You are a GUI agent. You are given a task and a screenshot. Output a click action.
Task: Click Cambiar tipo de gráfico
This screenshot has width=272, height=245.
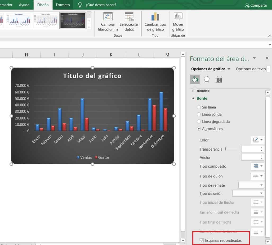(155, 22)
